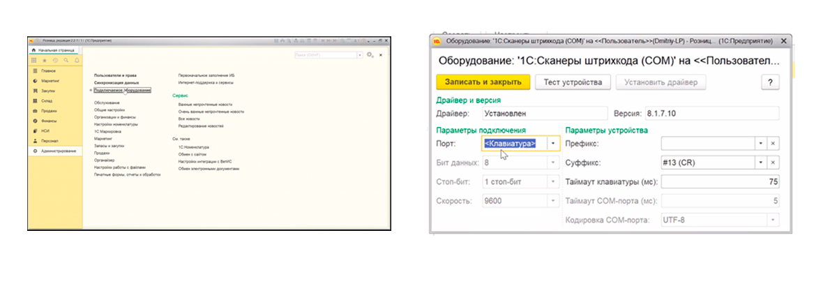Viewport: 823px width, 286px height.
Task: Open Favorites star icon in tools panel
Action: click(x=45, y=61)
